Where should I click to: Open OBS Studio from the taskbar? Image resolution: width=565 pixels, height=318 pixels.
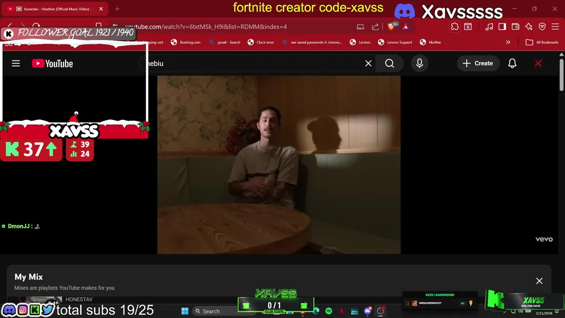(x=380, y=311)
